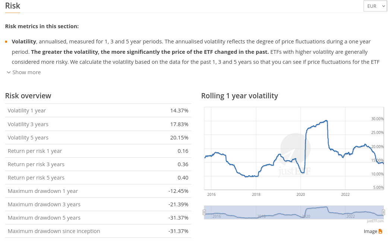The image size is (390, 243).
Task: Click the Return per risk 3 years row
Action: click(98, 164)
